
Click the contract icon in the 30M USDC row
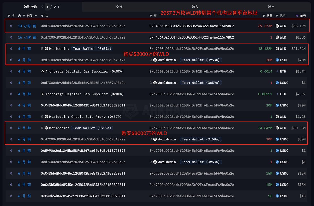(151, 139)
